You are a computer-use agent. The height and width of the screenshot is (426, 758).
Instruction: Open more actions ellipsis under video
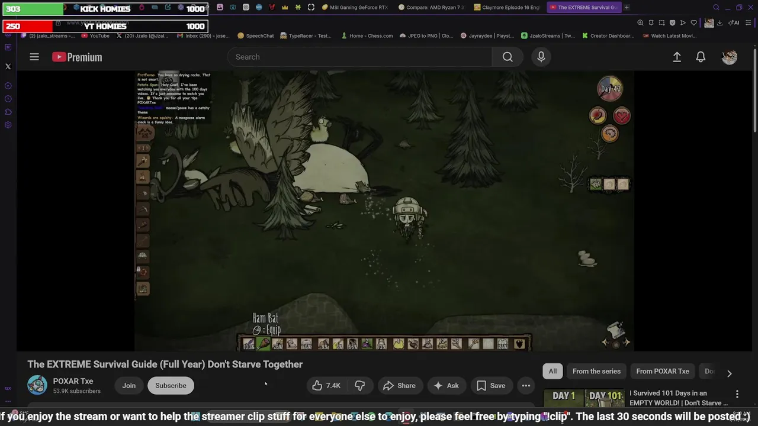(526, 386)
